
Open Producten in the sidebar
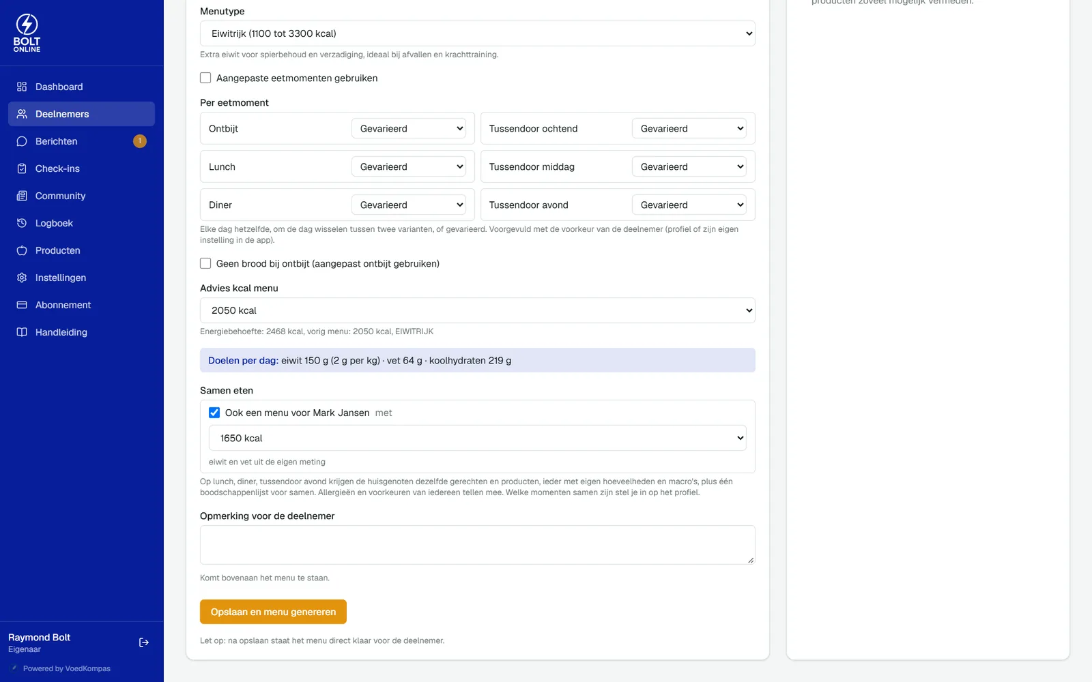[x=81, y=250]
